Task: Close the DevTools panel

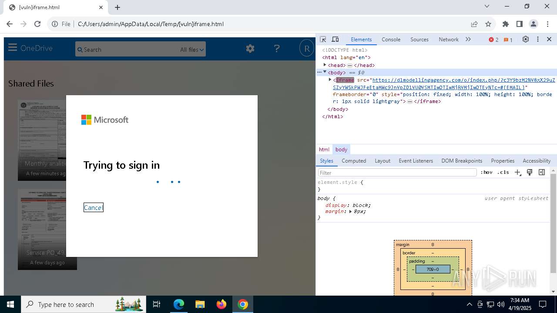Action: [549, 39]
